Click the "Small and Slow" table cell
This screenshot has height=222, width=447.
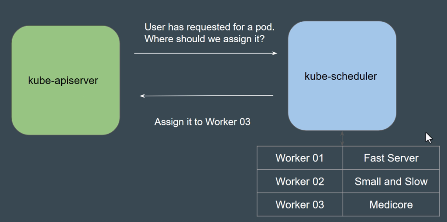(x=391, y=182)
